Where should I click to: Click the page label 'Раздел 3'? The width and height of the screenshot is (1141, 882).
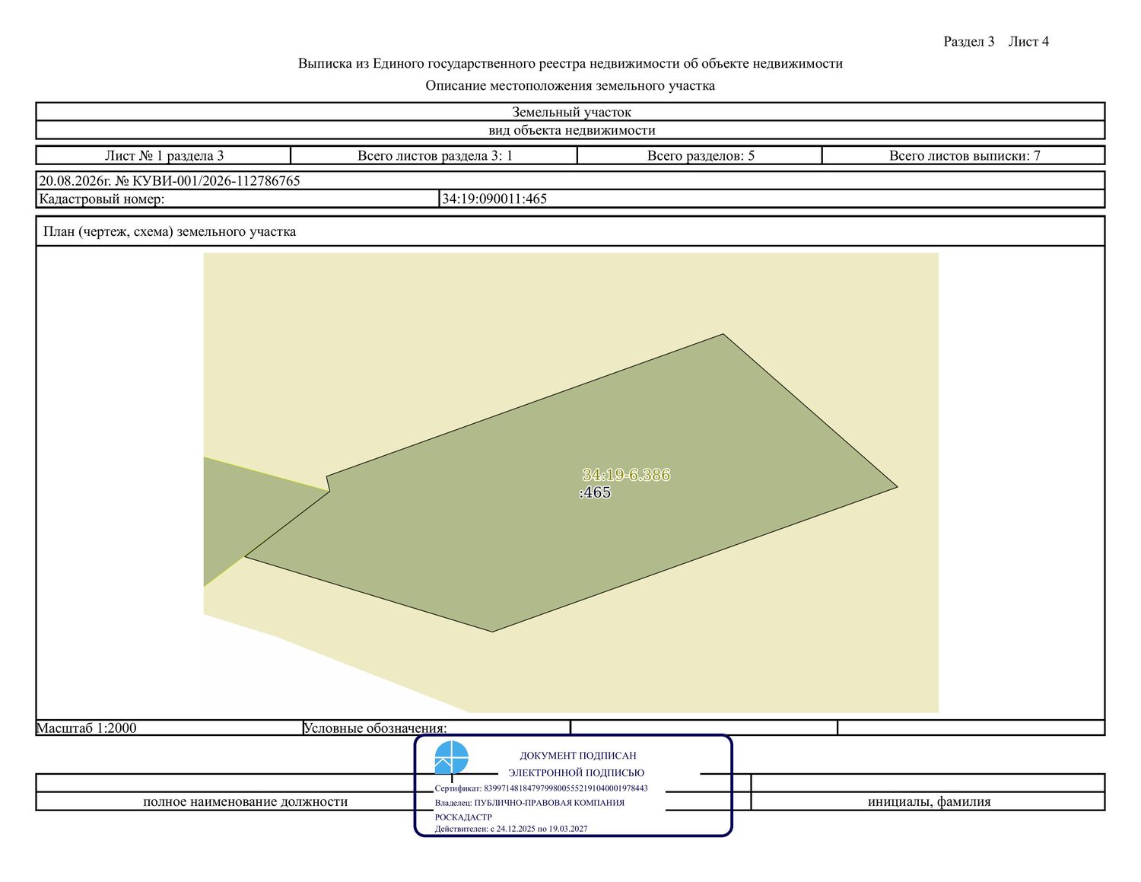968,42
